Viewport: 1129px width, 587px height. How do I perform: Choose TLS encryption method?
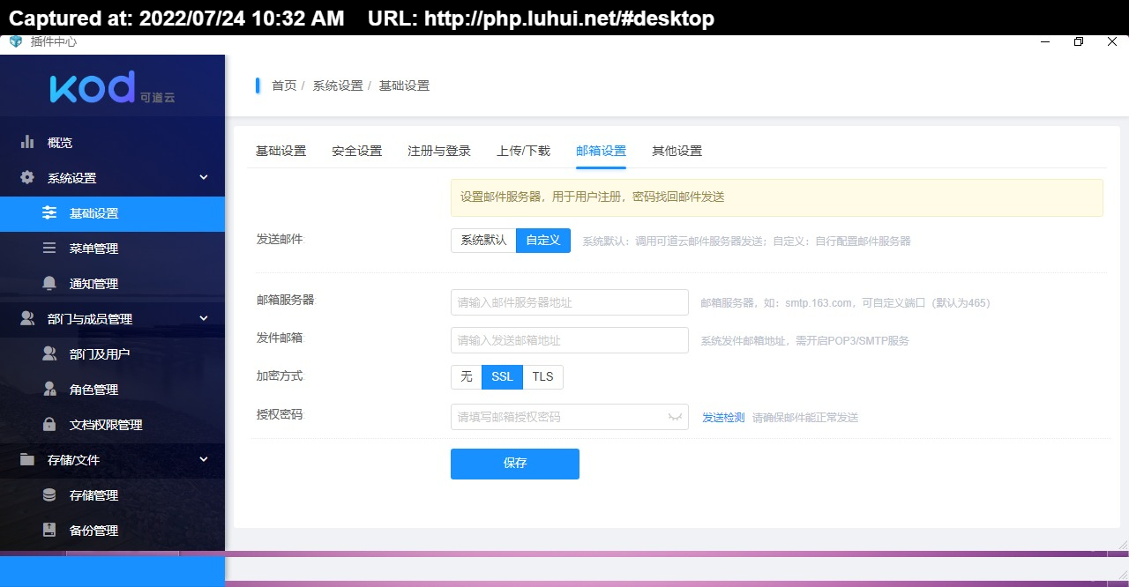coord(543,376)
